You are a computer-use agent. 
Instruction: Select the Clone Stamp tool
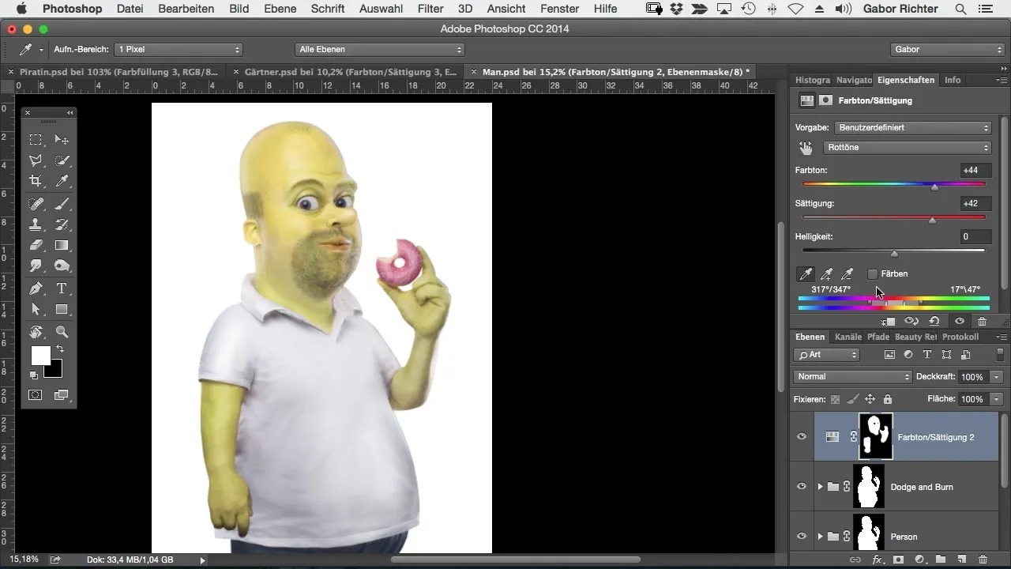[x=36, y=224]
